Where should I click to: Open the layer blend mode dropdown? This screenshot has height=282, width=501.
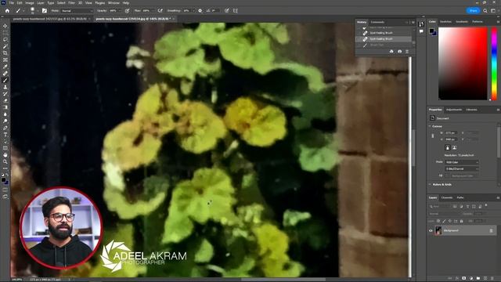click(444, 214)
